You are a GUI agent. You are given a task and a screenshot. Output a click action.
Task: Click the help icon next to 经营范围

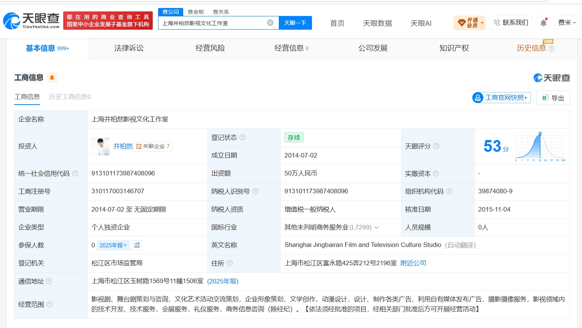coord(50,304)
